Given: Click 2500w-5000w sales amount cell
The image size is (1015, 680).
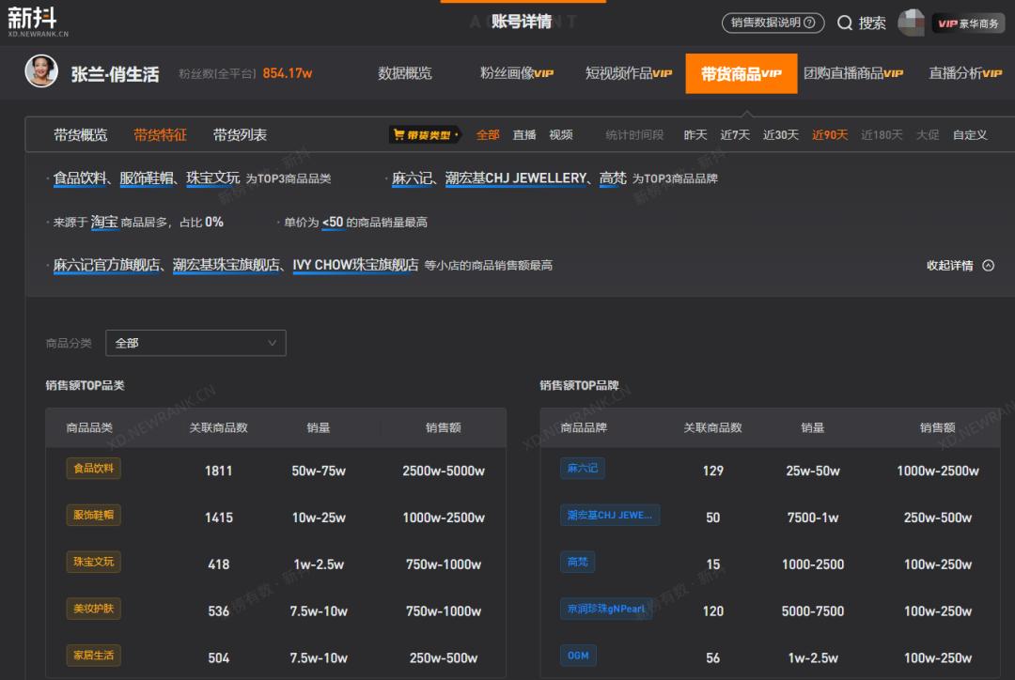Looking at the screenshot, I should [x=444, y=471].
